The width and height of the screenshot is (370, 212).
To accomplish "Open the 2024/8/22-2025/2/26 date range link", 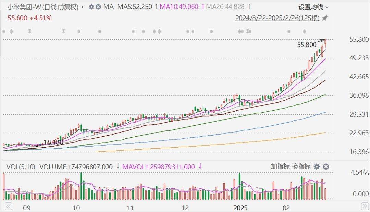I will coord(277,18).
